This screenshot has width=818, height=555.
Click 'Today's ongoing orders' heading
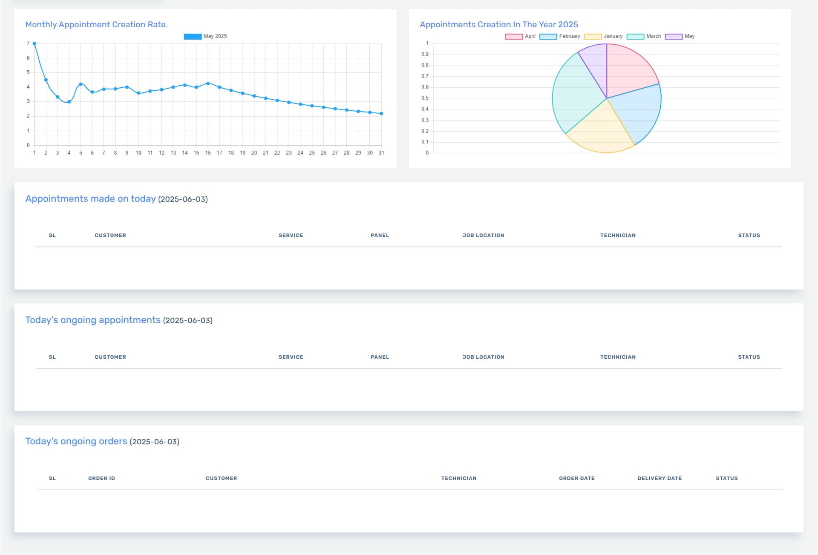coord(76,441)
